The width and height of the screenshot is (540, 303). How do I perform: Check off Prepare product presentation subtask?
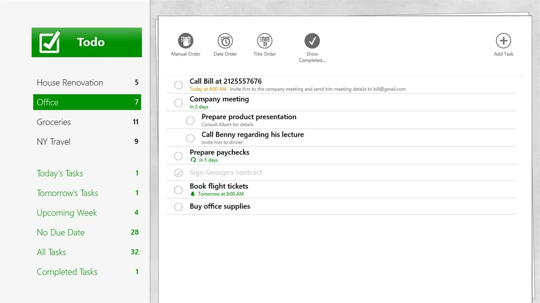click(x=190, y=121)
